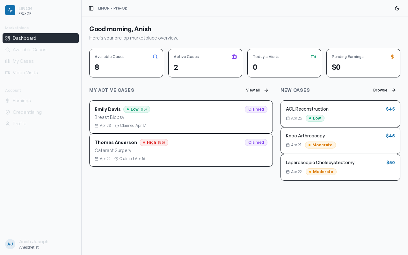Open Thomas Anderson's Cataract Surgery case
The image size is (408, 255).
click(181, 150)
